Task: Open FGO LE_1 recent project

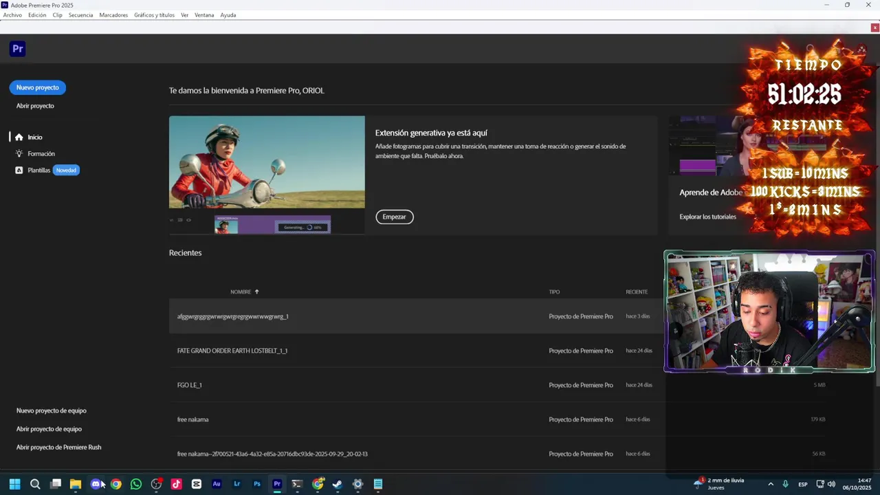Action: 416,385
